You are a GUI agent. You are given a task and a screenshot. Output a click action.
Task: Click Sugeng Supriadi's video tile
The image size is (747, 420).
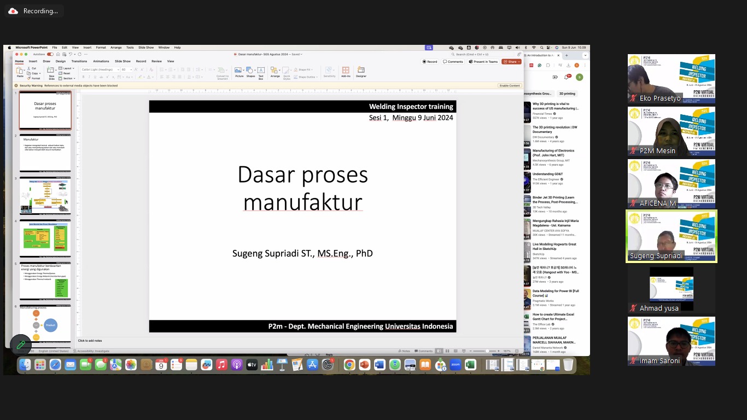tap(672, 236)
